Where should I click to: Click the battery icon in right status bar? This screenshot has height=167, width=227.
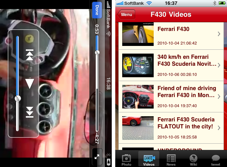222,3
